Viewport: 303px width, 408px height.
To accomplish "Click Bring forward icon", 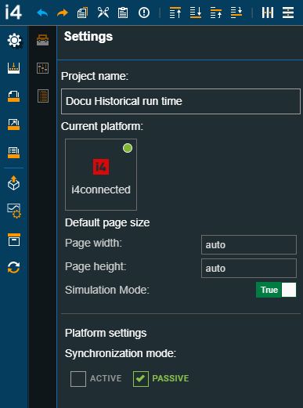I will point(216,13).
